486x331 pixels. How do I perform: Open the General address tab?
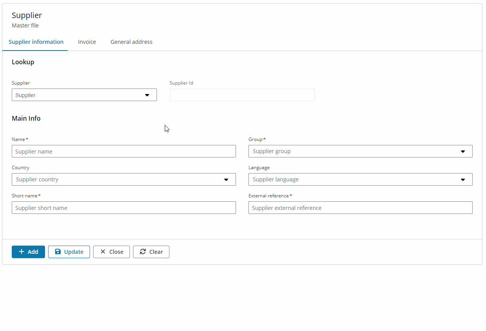[x=131, y=42]
